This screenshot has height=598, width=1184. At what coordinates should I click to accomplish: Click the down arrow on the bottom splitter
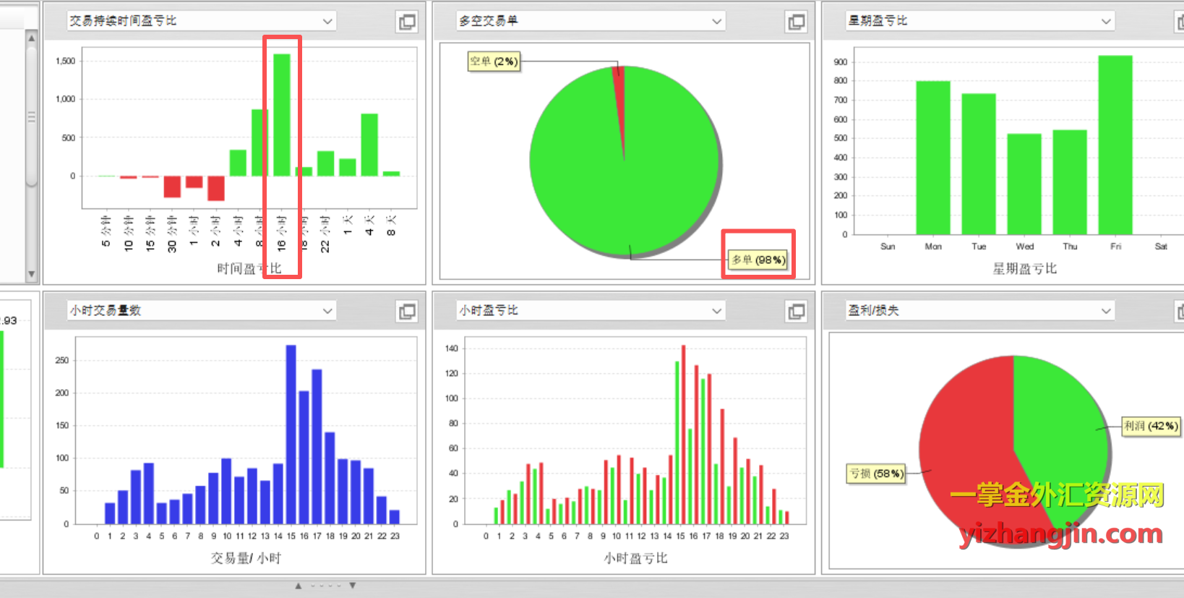(x=353, y=586)
